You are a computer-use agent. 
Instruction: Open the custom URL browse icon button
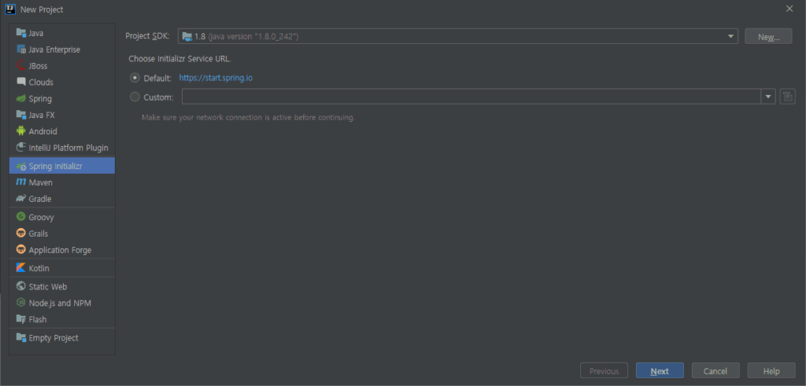click(x=787, y=97)
